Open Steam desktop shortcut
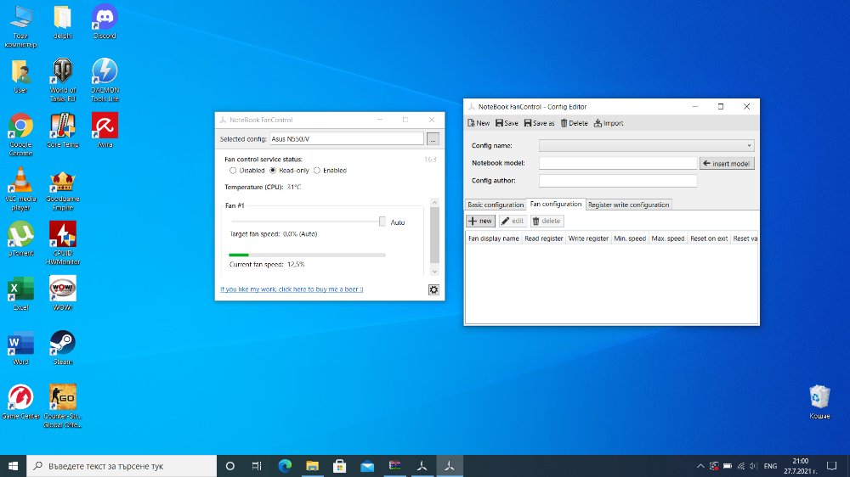Viewport: 850px width, 477px height. (x=62, y=347)
